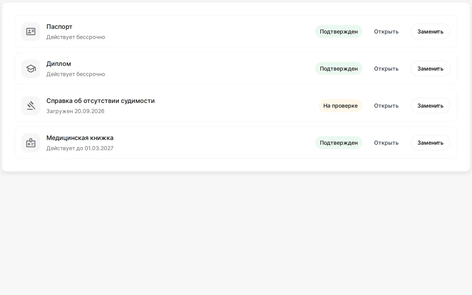
Task: Click the Подтвержден badge for Диплом
Action: (339, 69)
